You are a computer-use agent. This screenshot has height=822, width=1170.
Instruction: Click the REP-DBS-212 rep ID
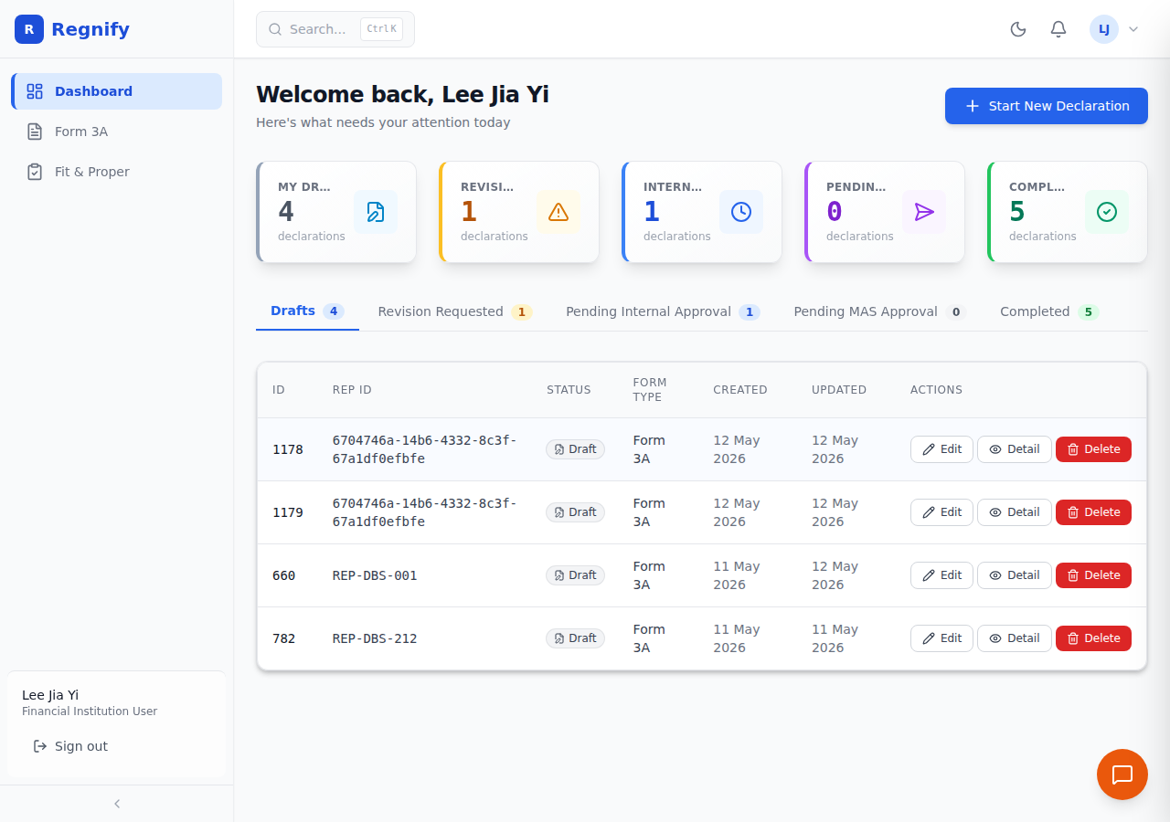click(375, 638)
